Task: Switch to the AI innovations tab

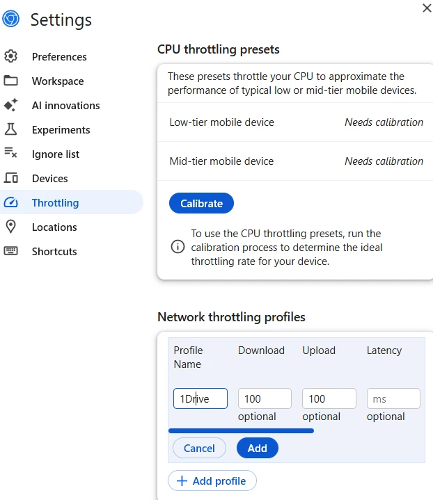Action: coord(65,105)
